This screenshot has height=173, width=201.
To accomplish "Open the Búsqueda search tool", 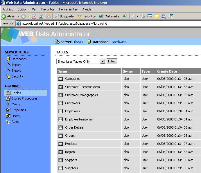I will [x=64, y=16].
